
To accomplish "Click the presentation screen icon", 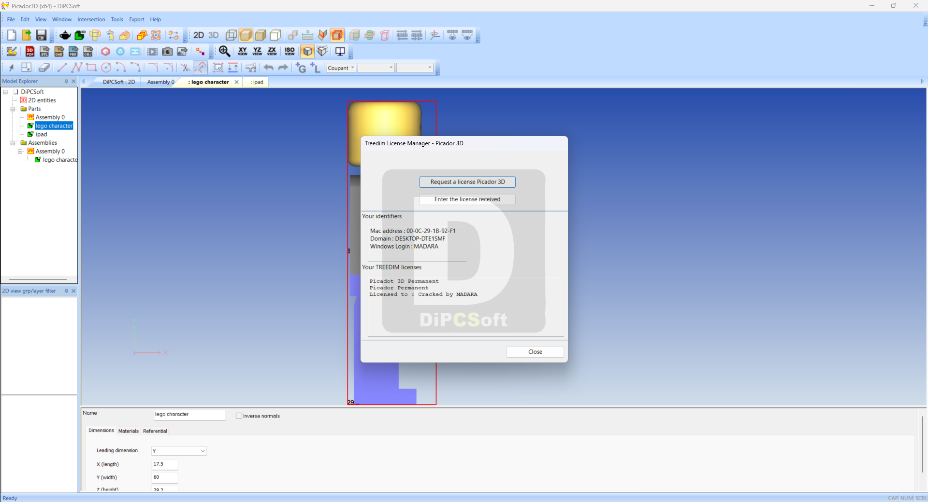I will (x=340, y=51).
